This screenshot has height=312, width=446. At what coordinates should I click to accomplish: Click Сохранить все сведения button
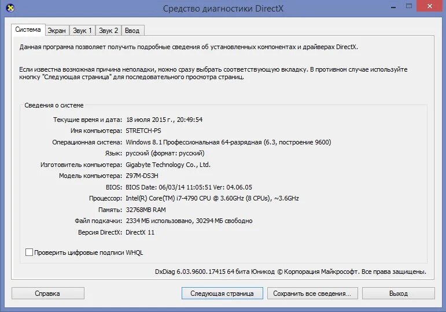[312, 294]
